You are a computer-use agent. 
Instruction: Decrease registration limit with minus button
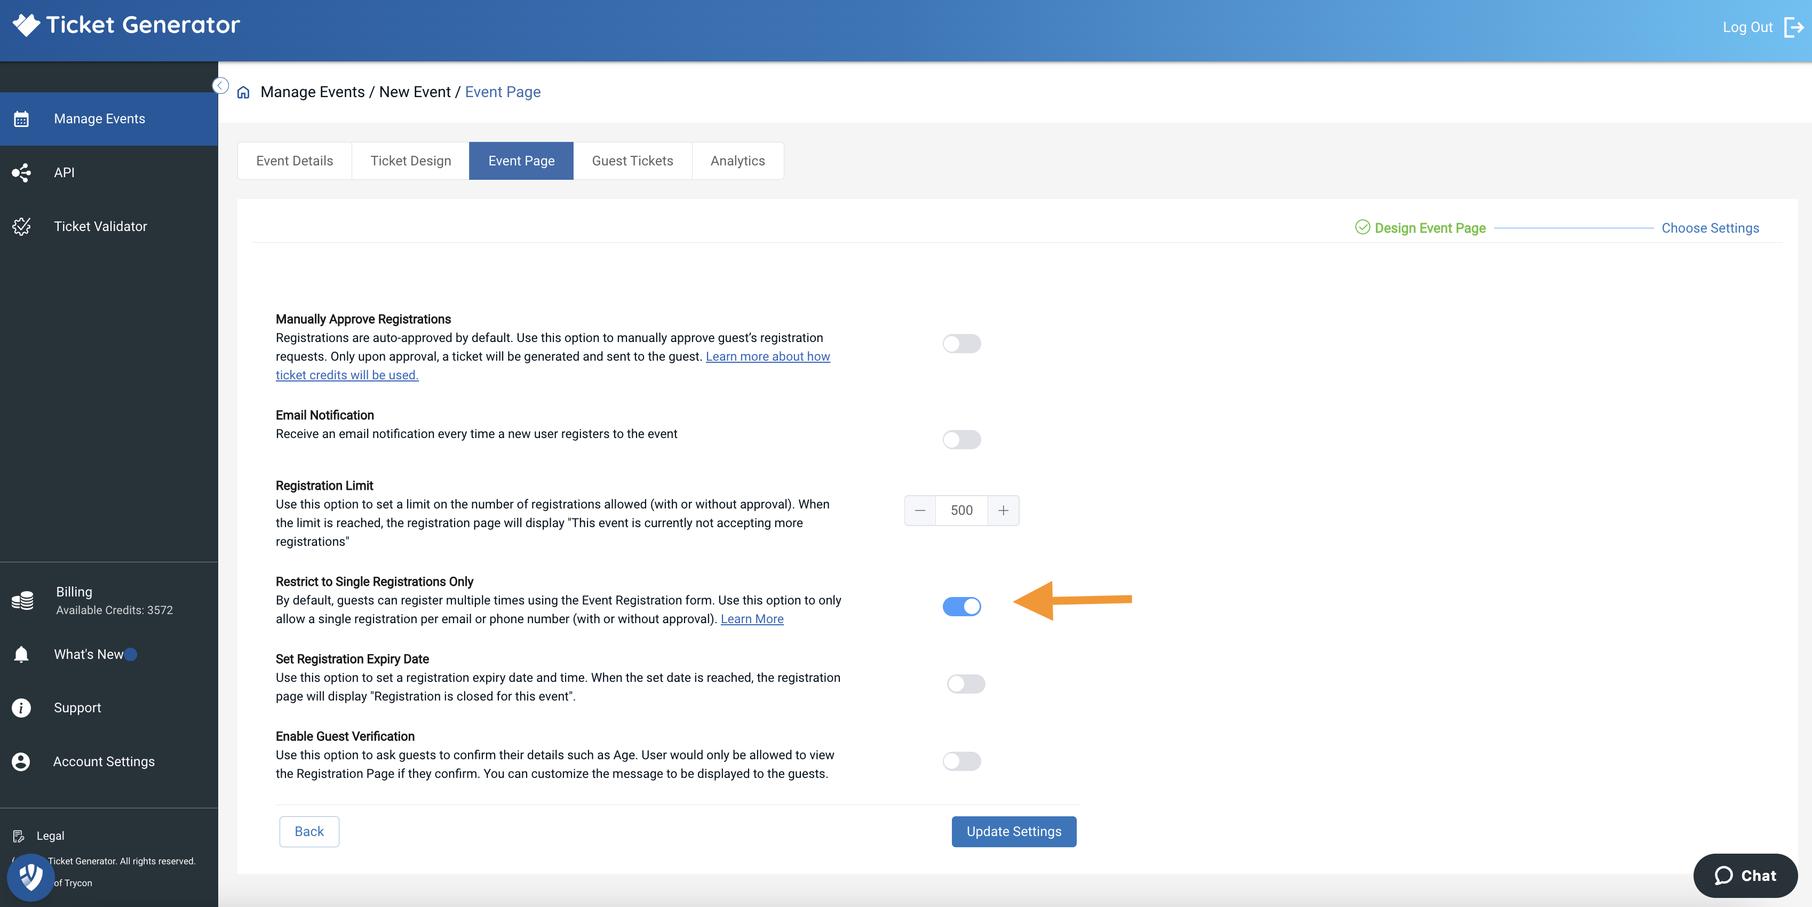click(919, 511)
